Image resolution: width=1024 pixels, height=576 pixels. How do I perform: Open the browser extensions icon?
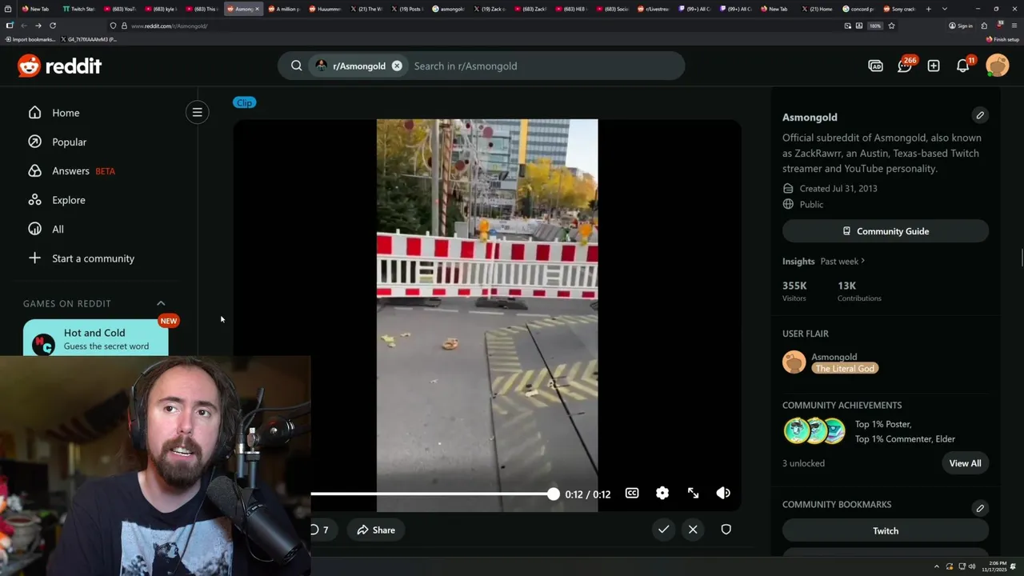[984, 26]
